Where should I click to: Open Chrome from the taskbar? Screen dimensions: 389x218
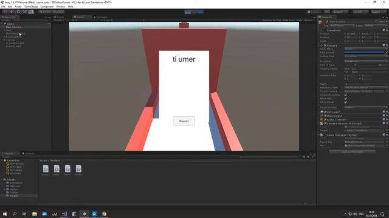pos(104,214)
